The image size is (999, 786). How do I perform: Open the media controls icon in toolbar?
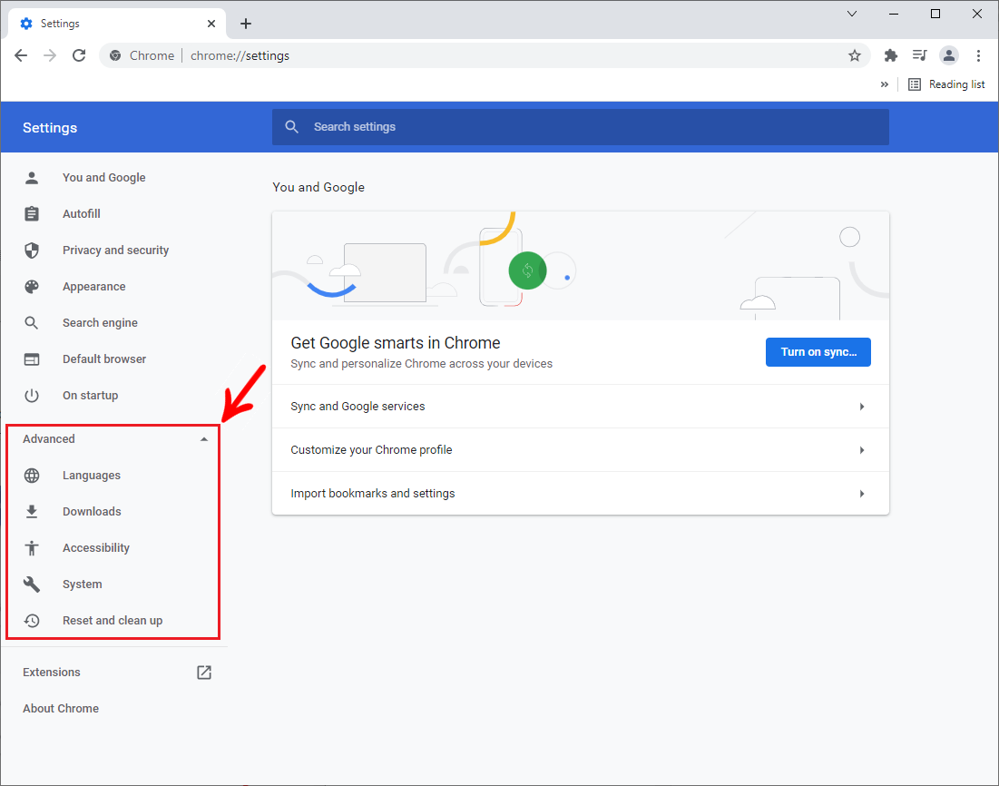click(x=919, y=55)
